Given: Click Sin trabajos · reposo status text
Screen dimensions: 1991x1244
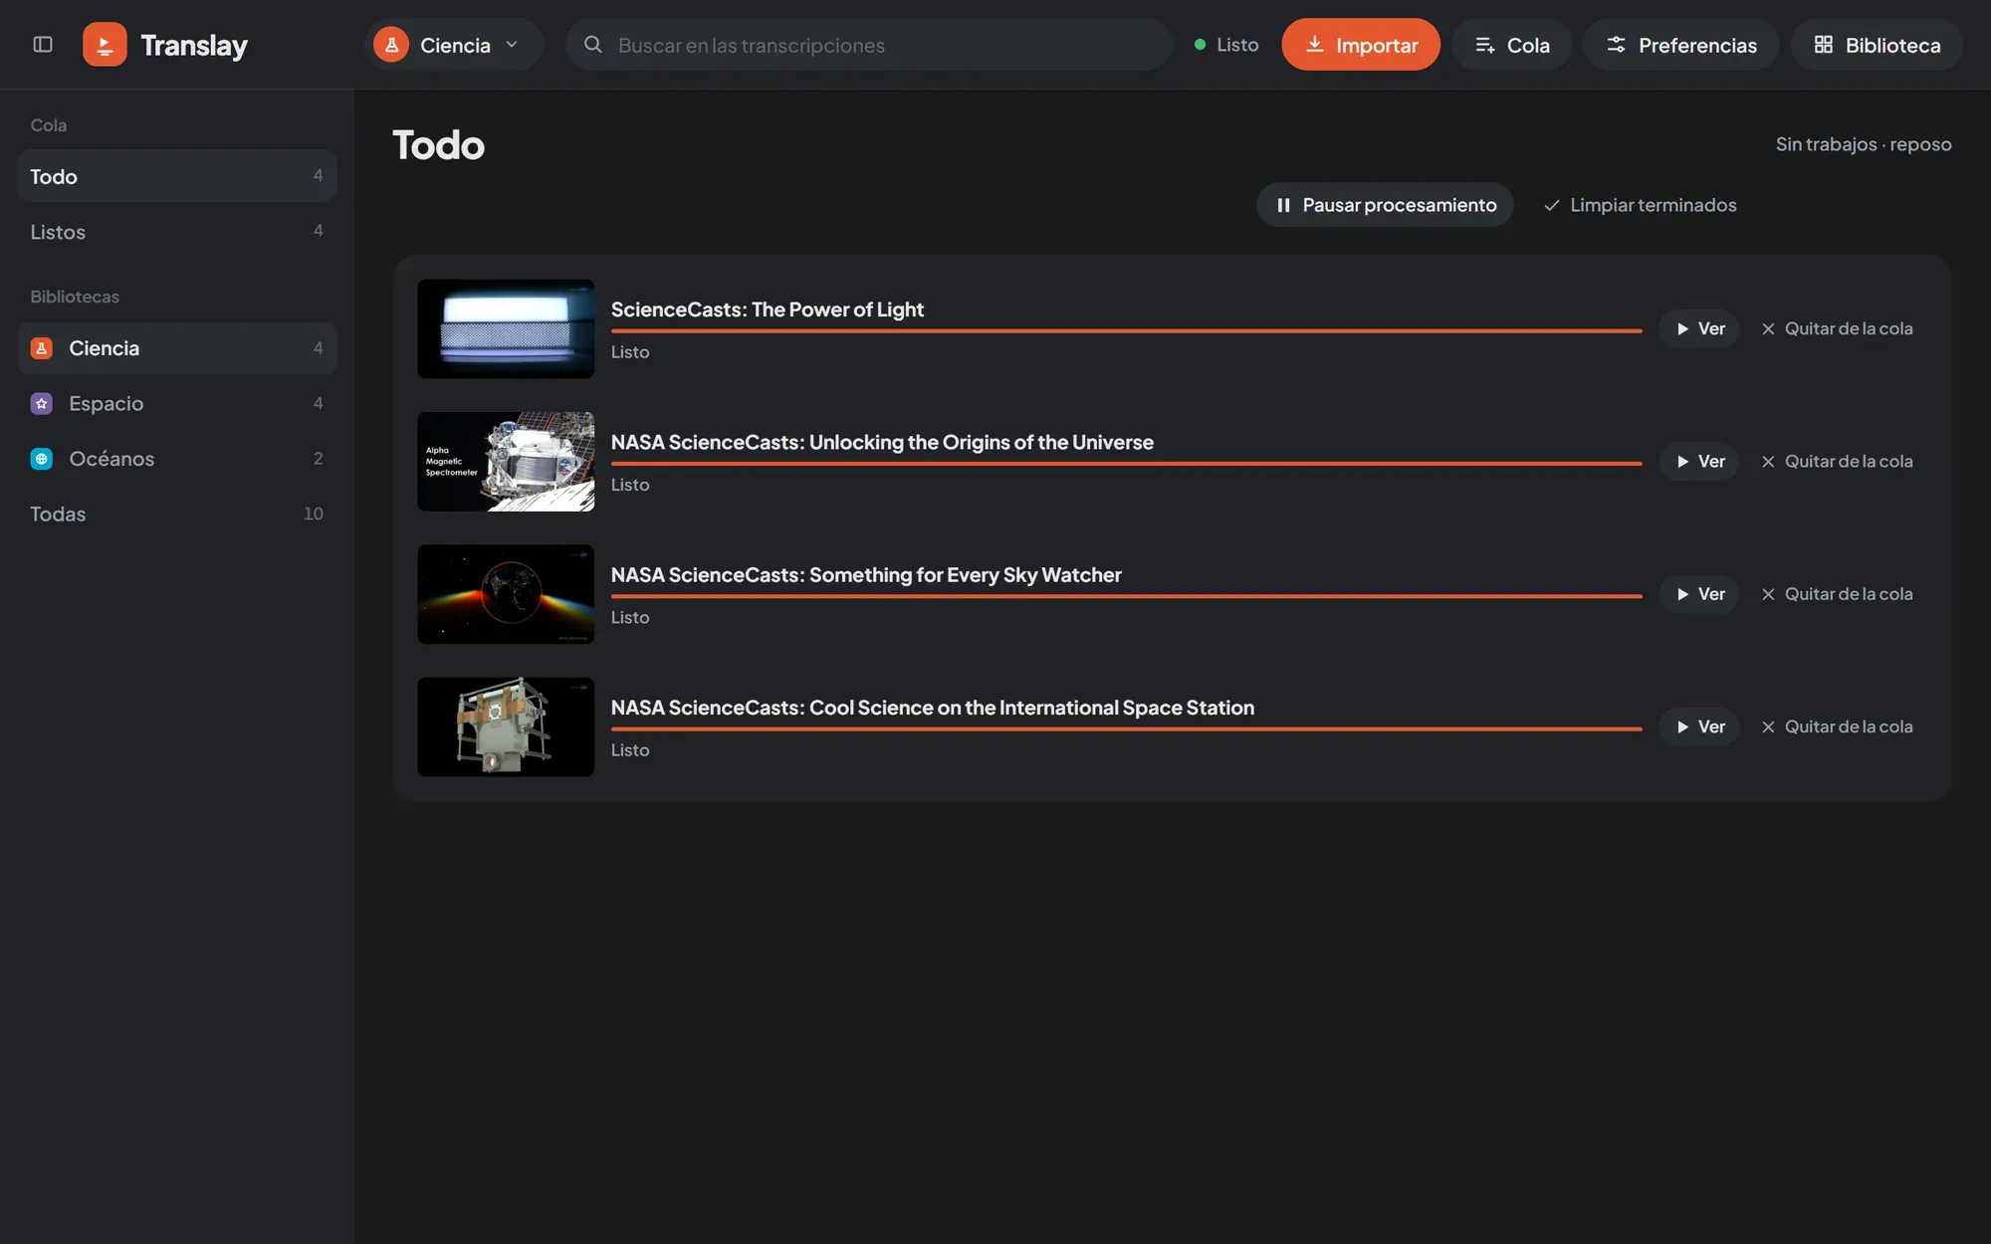Looking at the screenshot, I should tap(1864, 144).
